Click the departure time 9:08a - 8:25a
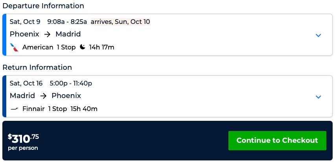The width and height of the screenshot is (335, 162). [67, 22]
